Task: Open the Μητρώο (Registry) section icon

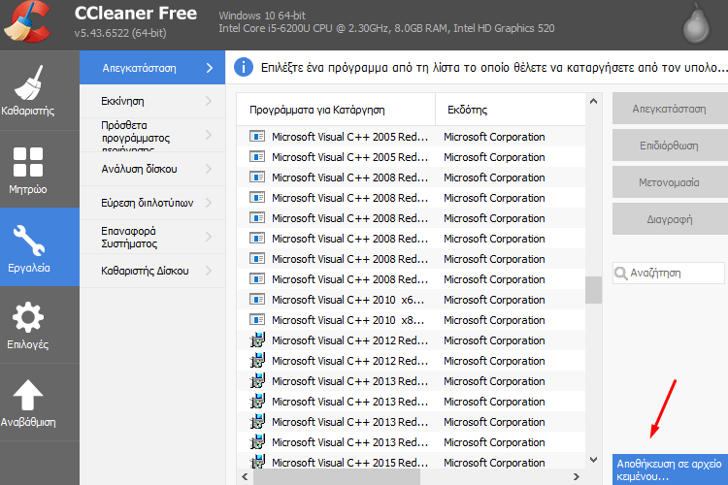Action: (x=29, y=162)
